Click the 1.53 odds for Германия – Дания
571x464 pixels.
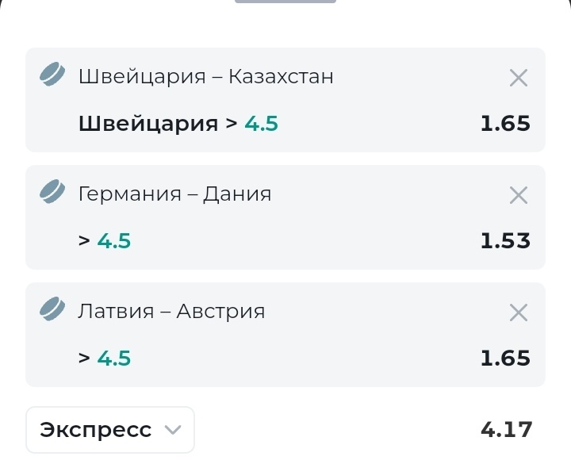pyautogui.click(x=505, y=241)
